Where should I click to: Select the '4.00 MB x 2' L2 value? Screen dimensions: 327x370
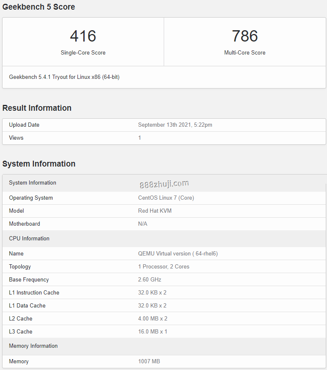pyautogui.click(x=153, y=318)
